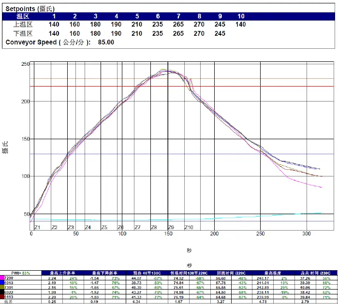
Task: Click the Z3 zone label on chart
Action: (x=71, y=227)
